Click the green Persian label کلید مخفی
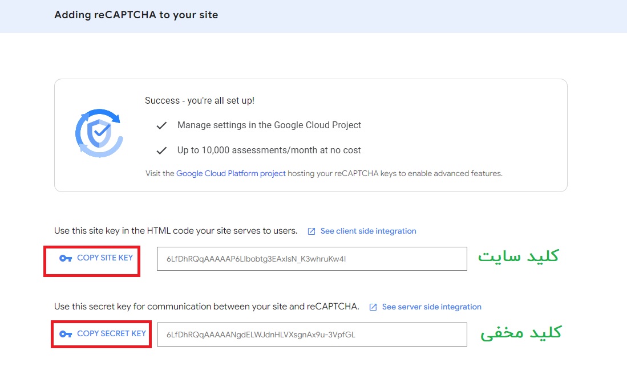 click(x=520, y=333)
